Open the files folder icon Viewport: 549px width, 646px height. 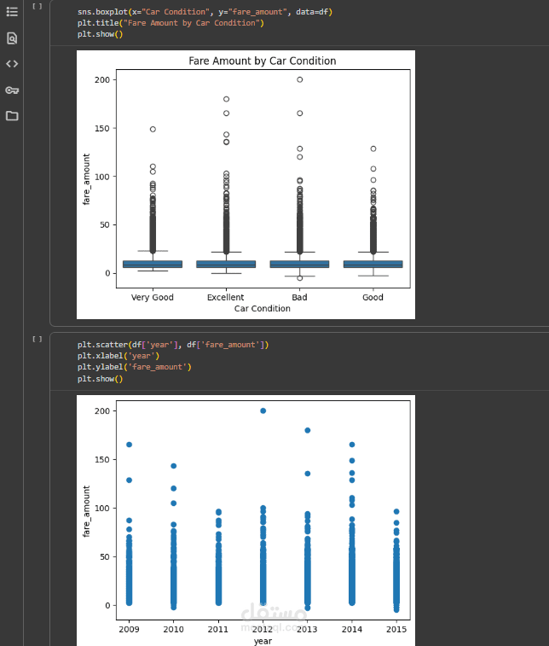coord(12,116)
